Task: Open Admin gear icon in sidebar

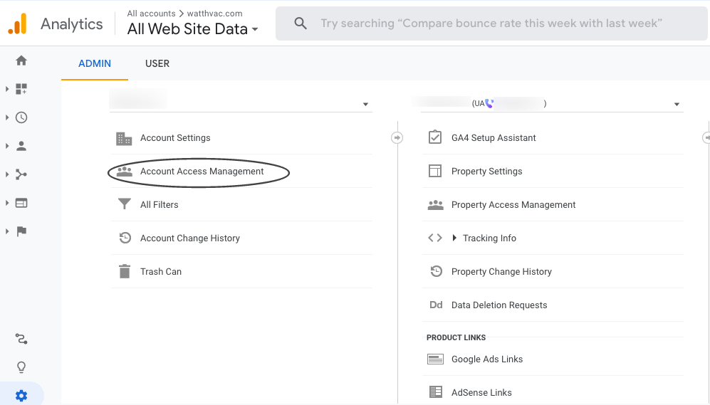Action: coord(21,396)
